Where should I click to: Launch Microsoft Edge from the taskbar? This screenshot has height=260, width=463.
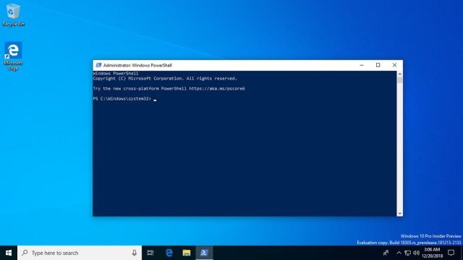pyautogui.click(x=169, y=253)
